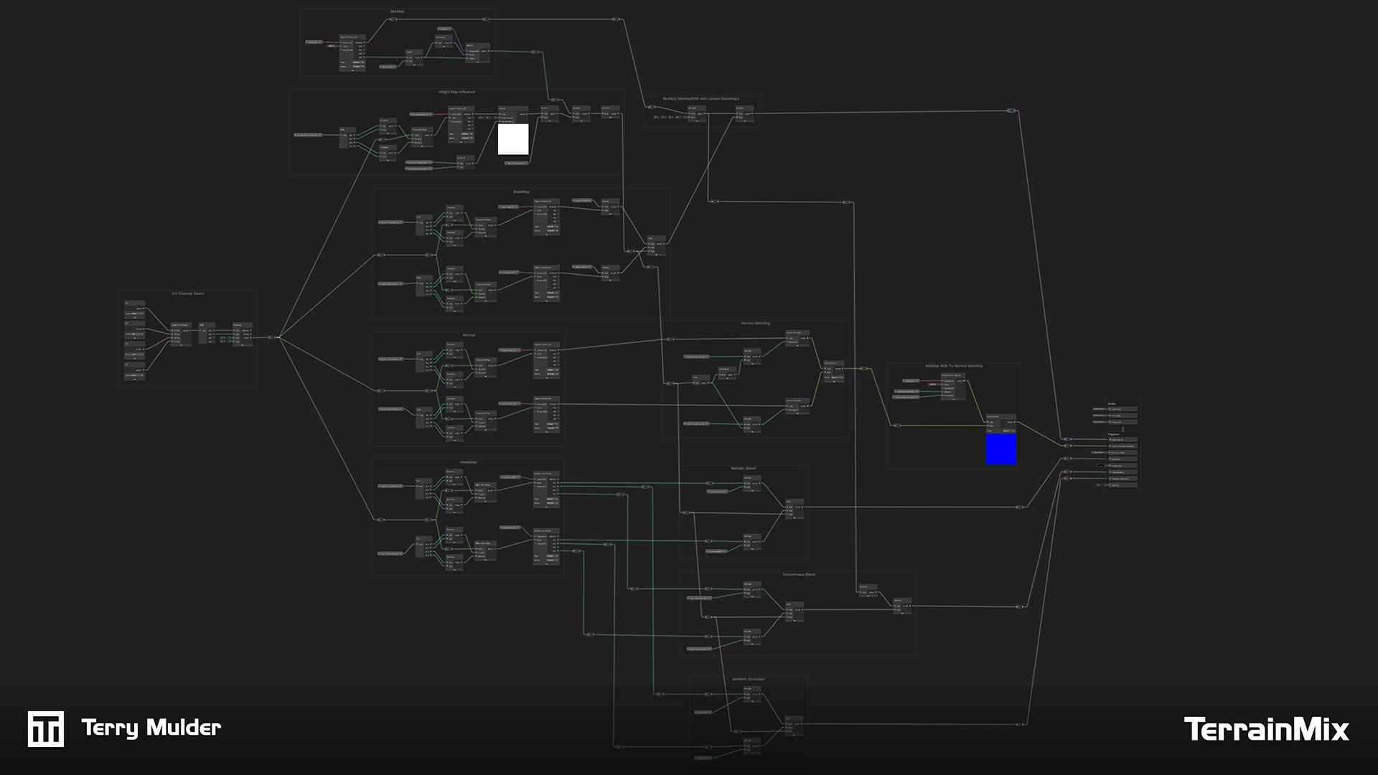Click the Metallic input port on the Fragment node
Screen dimensions: 1378x775
pyautogui.click(x=1110, y=459)
